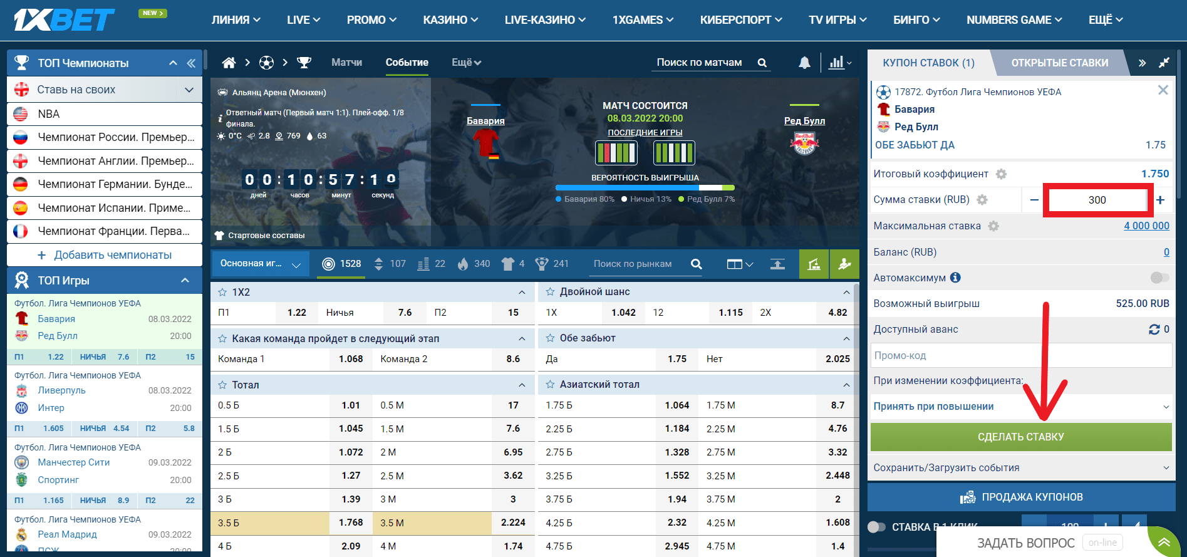Show Автомаксимум info icon
The width and height of the screenshot is (1187, 557).
[955, 278]
